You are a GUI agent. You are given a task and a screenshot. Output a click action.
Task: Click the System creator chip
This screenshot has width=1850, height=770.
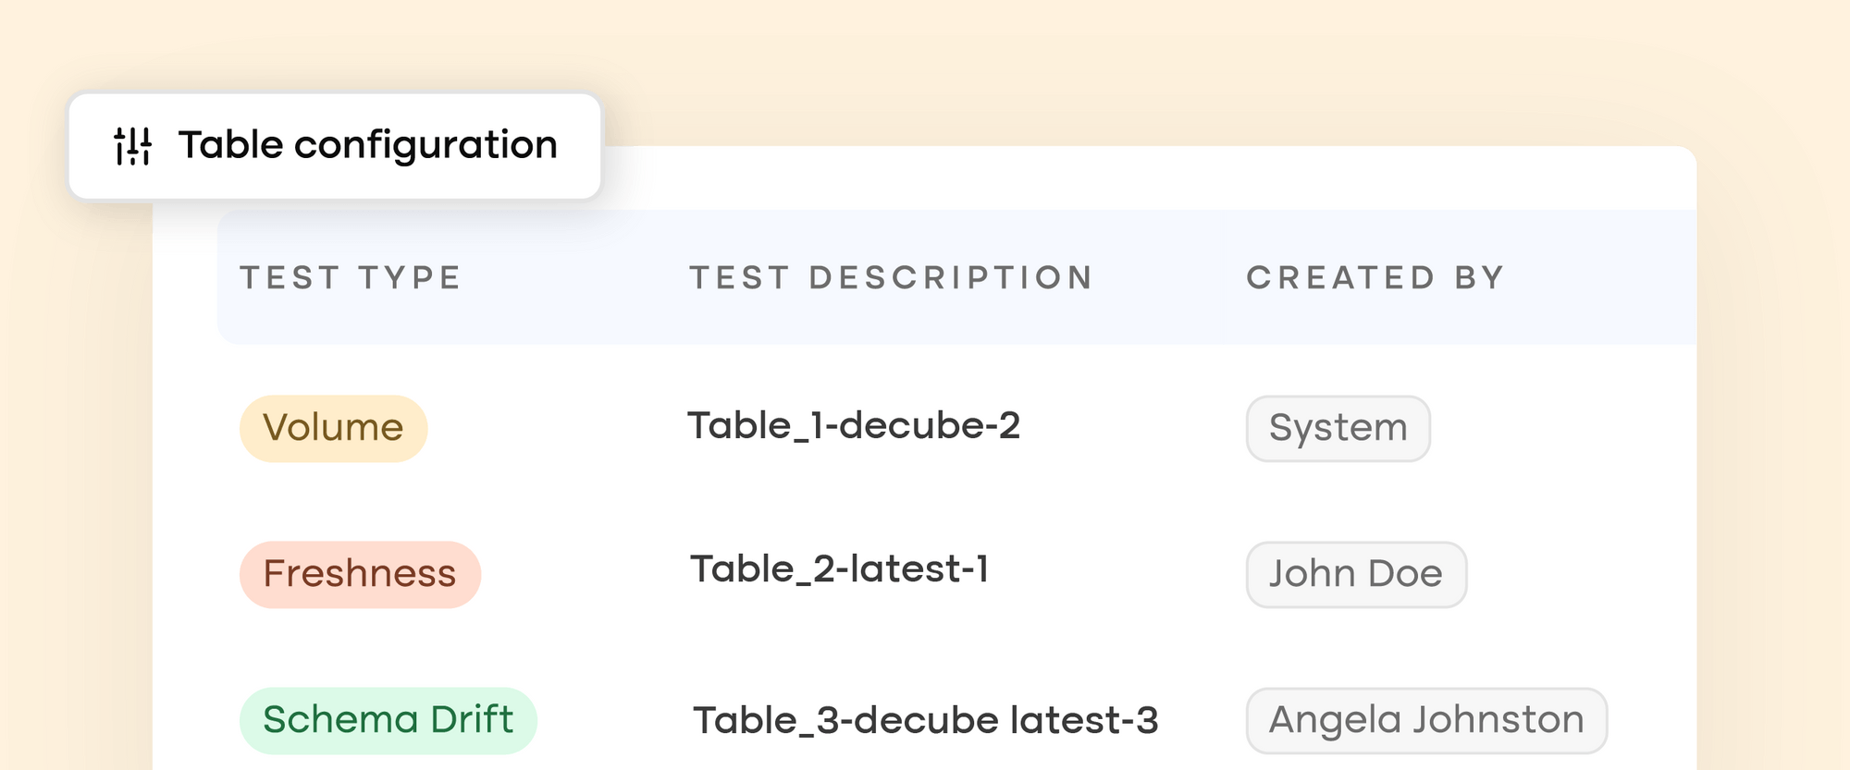pyautogui.click(x=1338, y=429)
